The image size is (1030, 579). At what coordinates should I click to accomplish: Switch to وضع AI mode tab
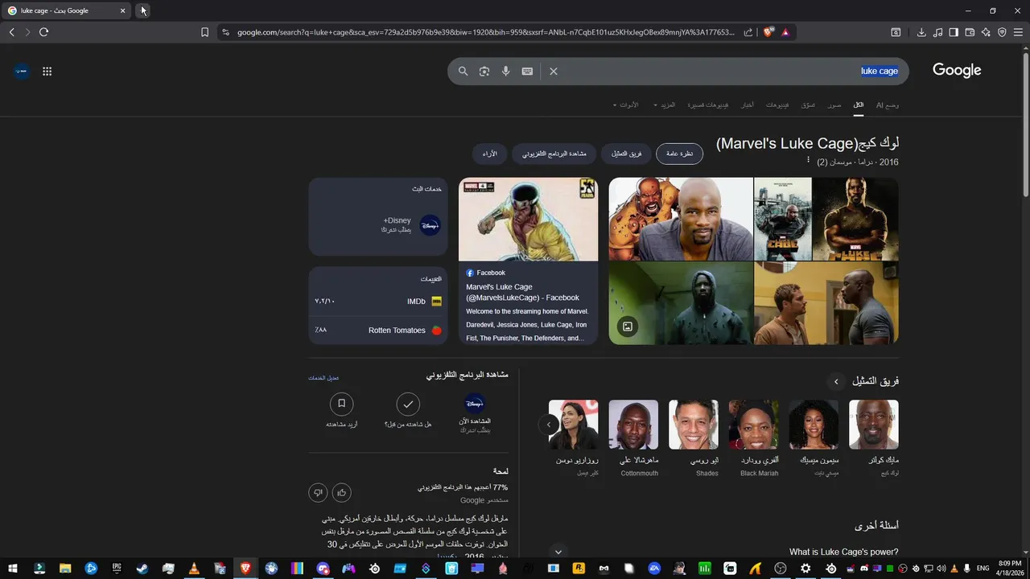click(888, 105)
